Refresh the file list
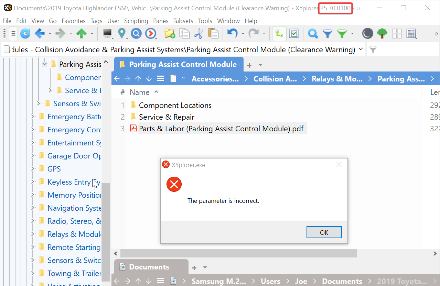Viewport: 440px width, 286px height. tap(25, 33)
